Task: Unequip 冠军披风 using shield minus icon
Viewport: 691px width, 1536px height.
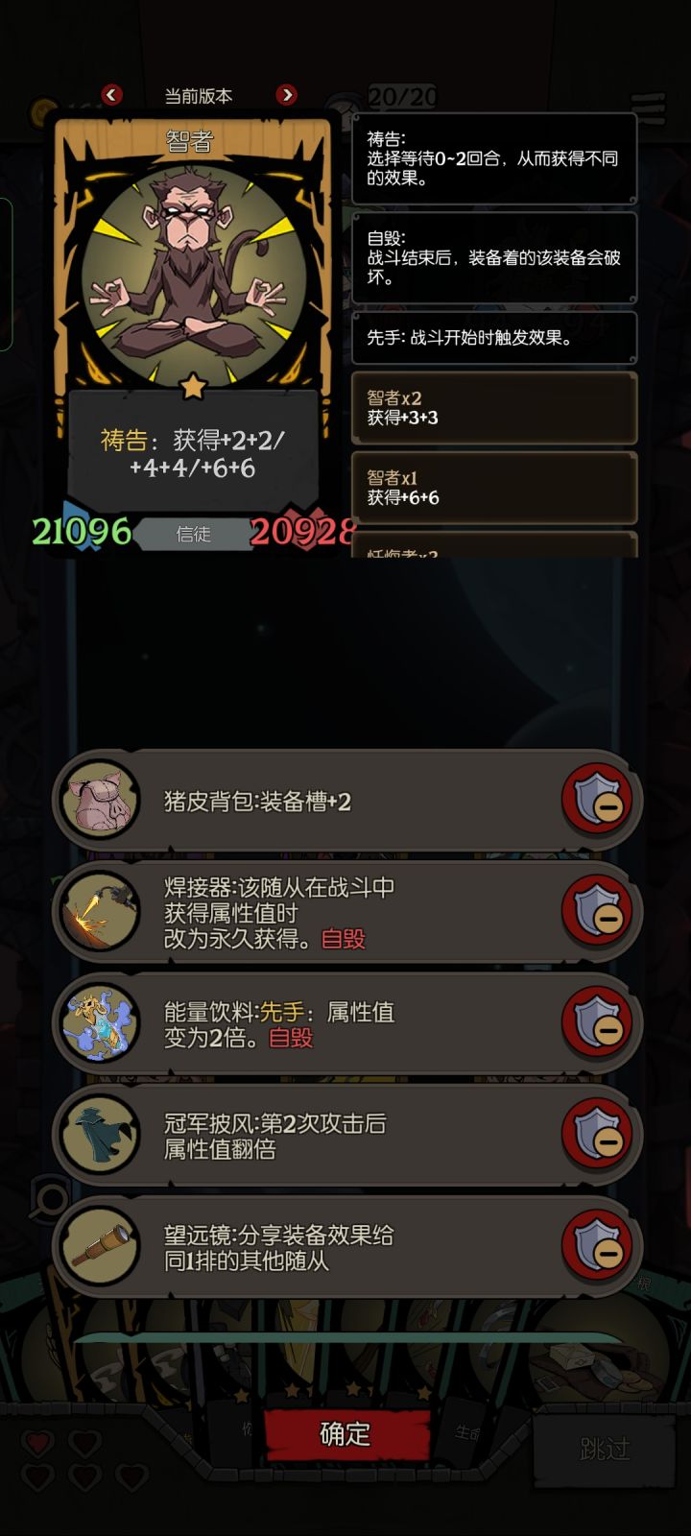Action: (598, 1134)
